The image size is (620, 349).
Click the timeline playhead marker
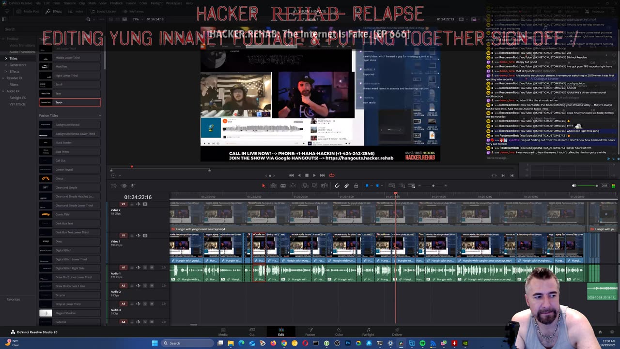click(395, 194)
